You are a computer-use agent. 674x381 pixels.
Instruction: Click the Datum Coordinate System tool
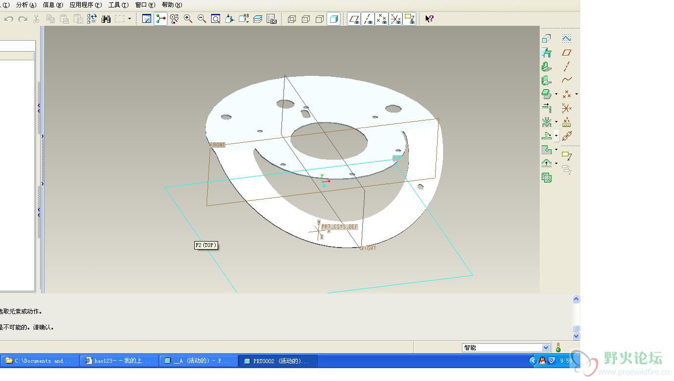[x=566, y=108]
